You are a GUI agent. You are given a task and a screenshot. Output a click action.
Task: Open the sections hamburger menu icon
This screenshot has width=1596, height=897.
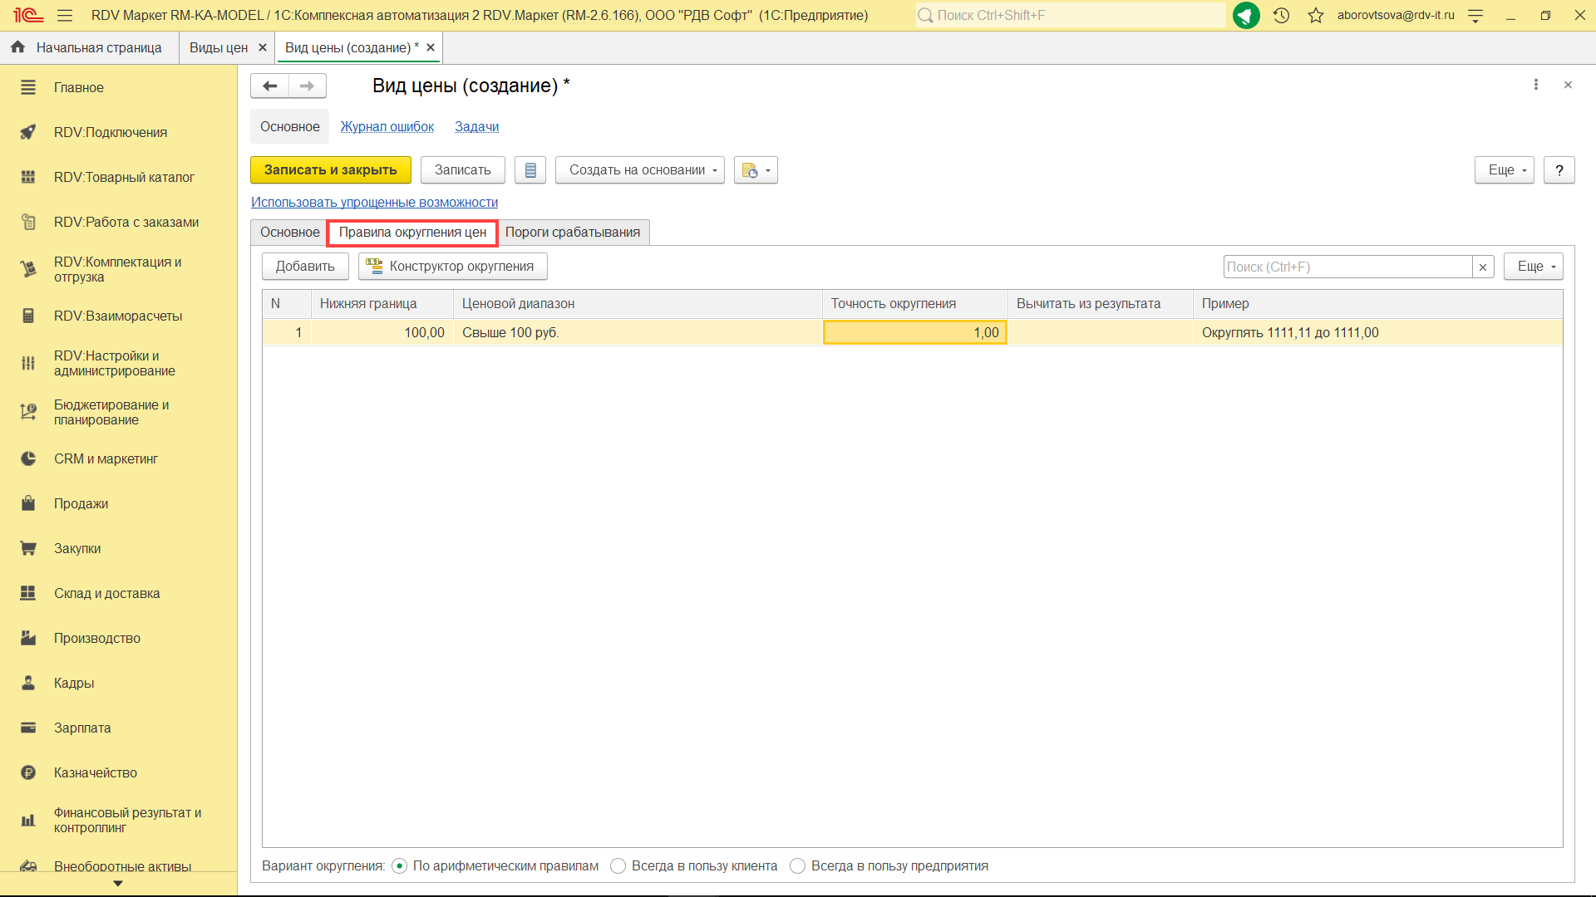click(65, 16)
